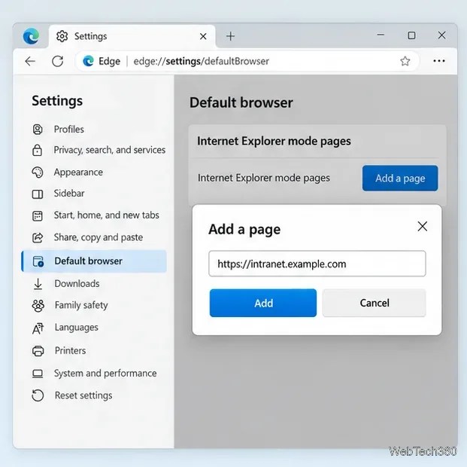This screenshot has width=467, height=467.
Task: Open Family safety settings
Action: (x=81, y=305)
